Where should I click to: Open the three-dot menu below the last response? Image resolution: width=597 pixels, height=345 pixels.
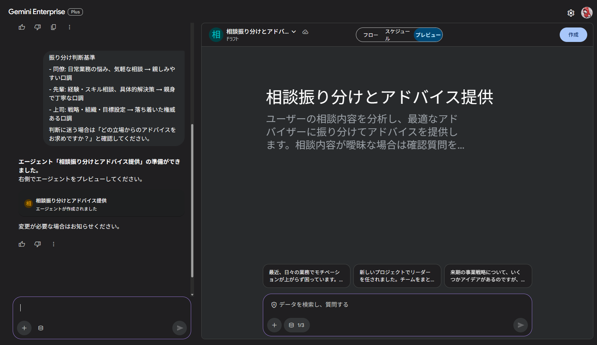click(53, 244)
